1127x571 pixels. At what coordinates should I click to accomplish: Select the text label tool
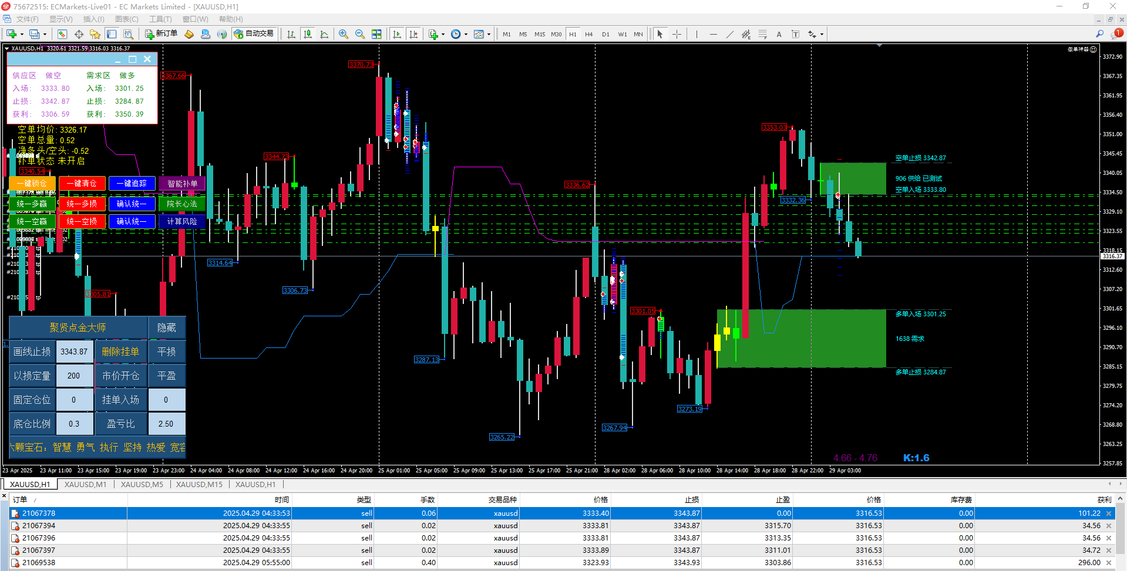tap(795, 34)
